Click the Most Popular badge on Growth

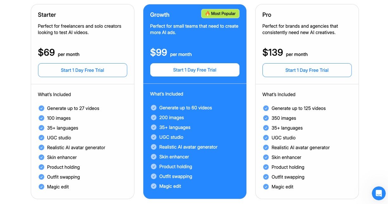[x=220, y=14]
